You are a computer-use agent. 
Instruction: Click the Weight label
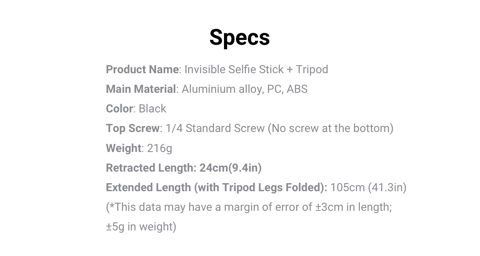pos(123,148)
